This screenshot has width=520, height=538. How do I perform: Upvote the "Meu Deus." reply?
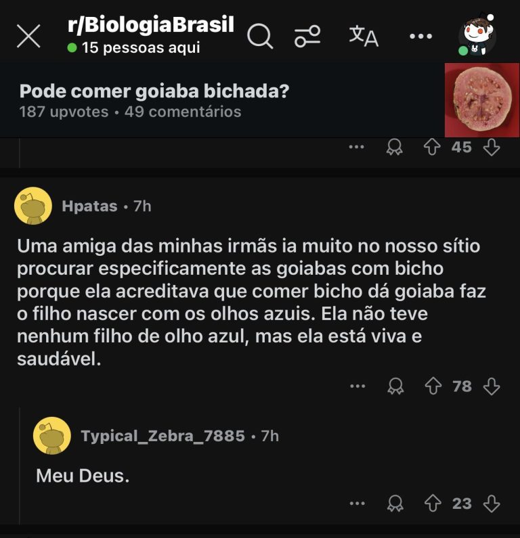click(433, 503)
